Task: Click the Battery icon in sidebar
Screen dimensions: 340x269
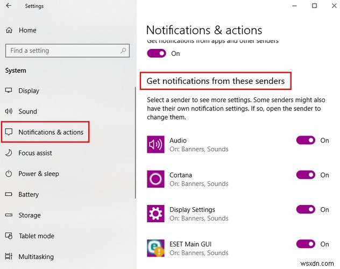Action: point(9,194)
